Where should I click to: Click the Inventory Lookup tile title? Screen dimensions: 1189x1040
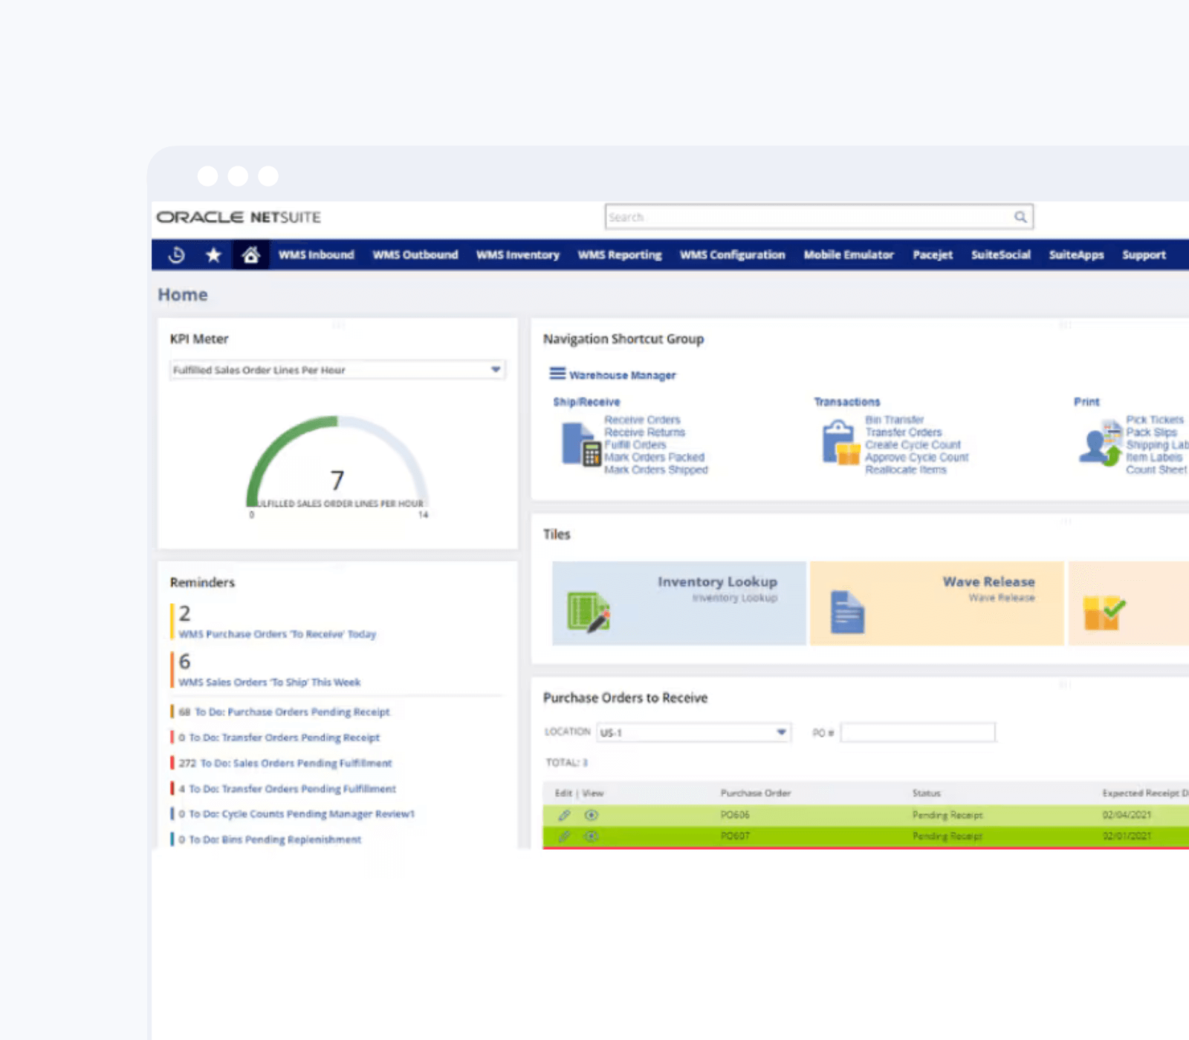[x=717, y=582]
